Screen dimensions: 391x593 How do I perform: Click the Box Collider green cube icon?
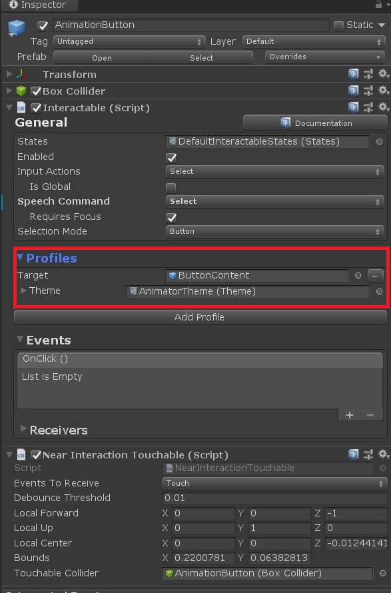pyautogui.click(x=21, y=91)
